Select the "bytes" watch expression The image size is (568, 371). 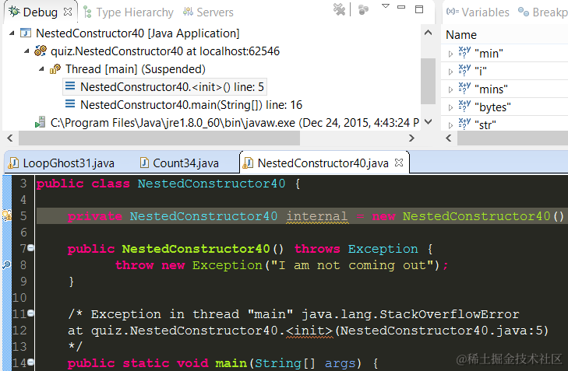[x=492, y=107]
